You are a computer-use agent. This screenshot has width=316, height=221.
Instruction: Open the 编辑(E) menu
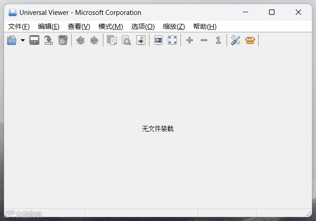(49, 27)
